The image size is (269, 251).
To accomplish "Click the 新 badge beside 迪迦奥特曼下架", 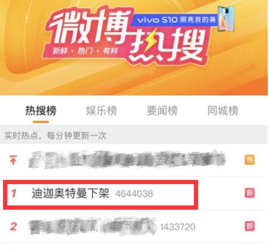I will (250, 193).
